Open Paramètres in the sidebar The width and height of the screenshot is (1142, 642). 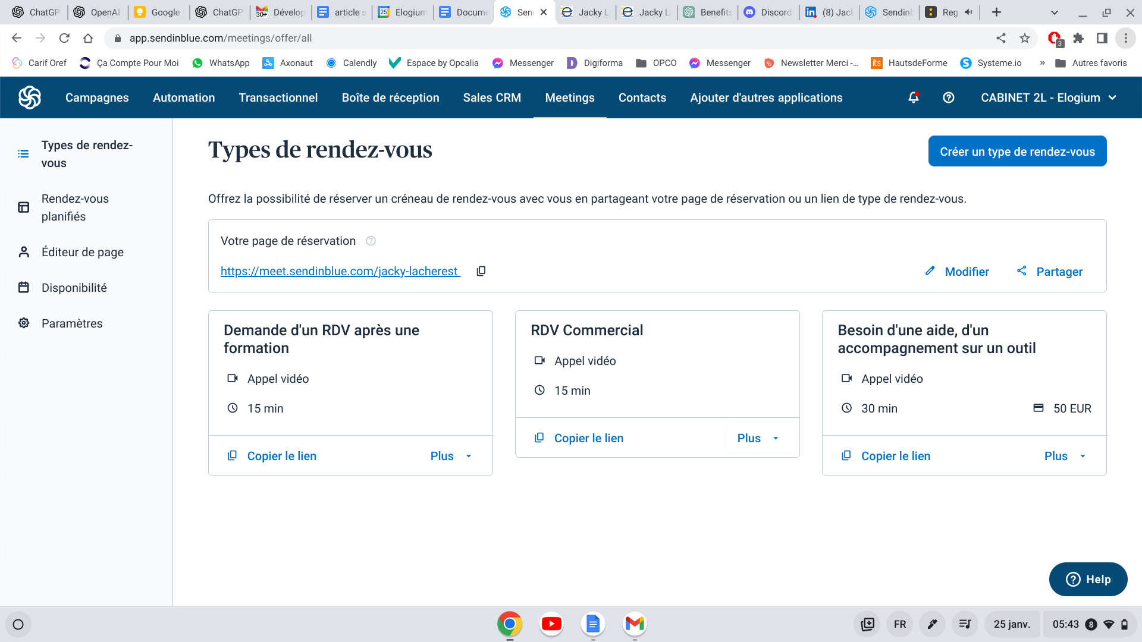pos(72,323)
